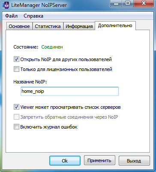
Task: Toggle Viewer может просматривать список серверов
Action: pos(16,107)
